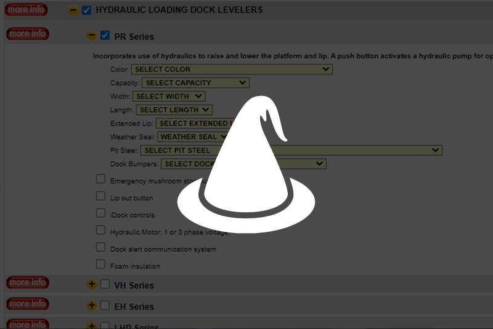Click more info for Hydraulic Loading Dock Levelers

(x=27, y=10)
